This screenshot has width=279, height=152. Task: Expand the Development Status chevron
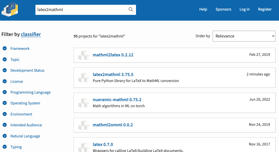click(x=5, y=70)
